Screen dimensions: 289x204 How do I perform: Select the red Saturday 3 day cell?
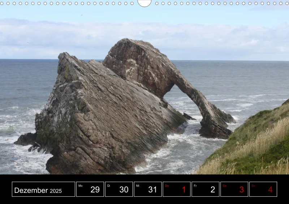pyautogui.click(x=234, y=189)
